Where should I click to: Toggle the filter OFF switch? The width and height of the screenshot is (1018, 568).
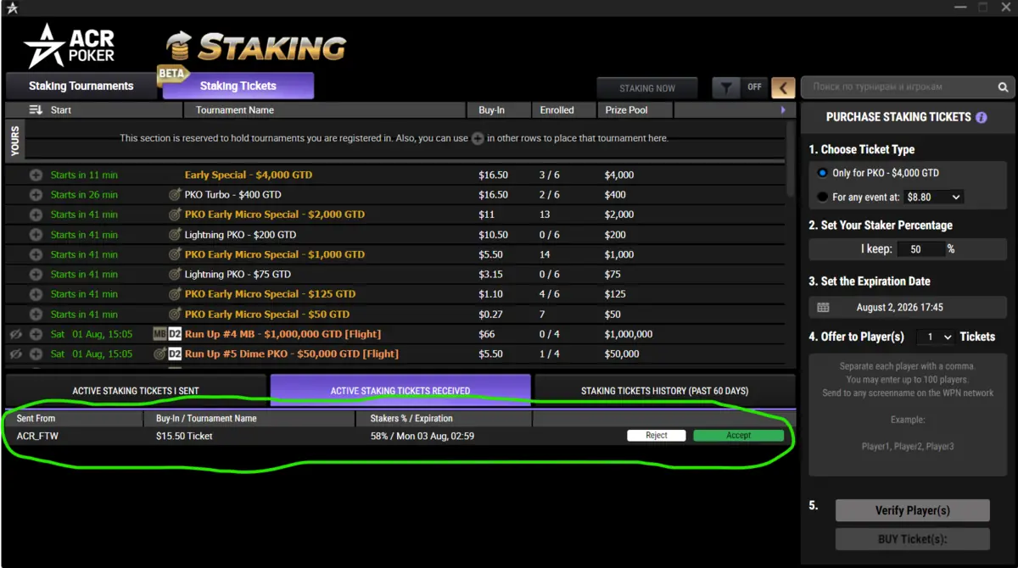(754, 86)
